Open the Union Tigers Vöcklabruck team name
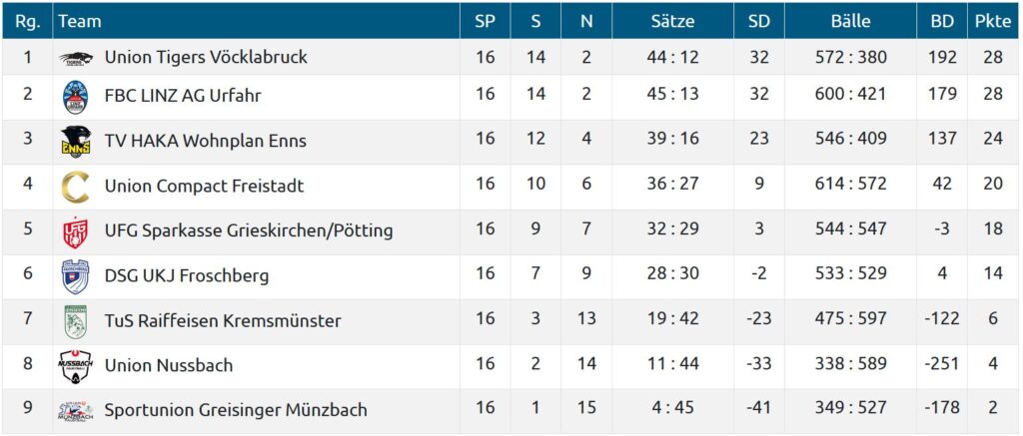The width and height of the screenshot is (1023, 436). [x=206, y=58]
